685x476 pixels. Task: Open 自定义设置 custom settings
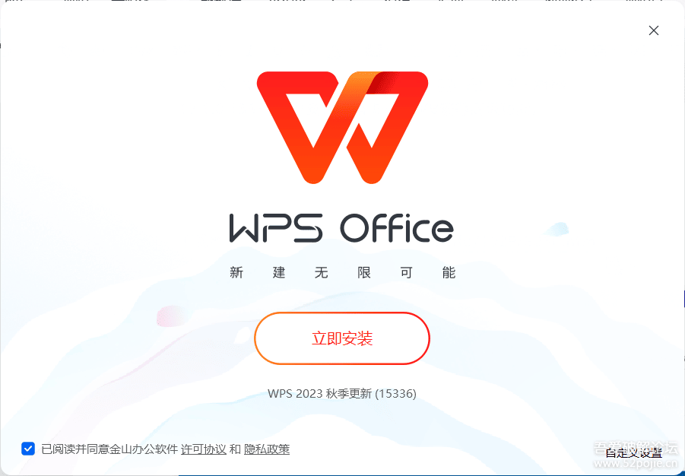634,453
